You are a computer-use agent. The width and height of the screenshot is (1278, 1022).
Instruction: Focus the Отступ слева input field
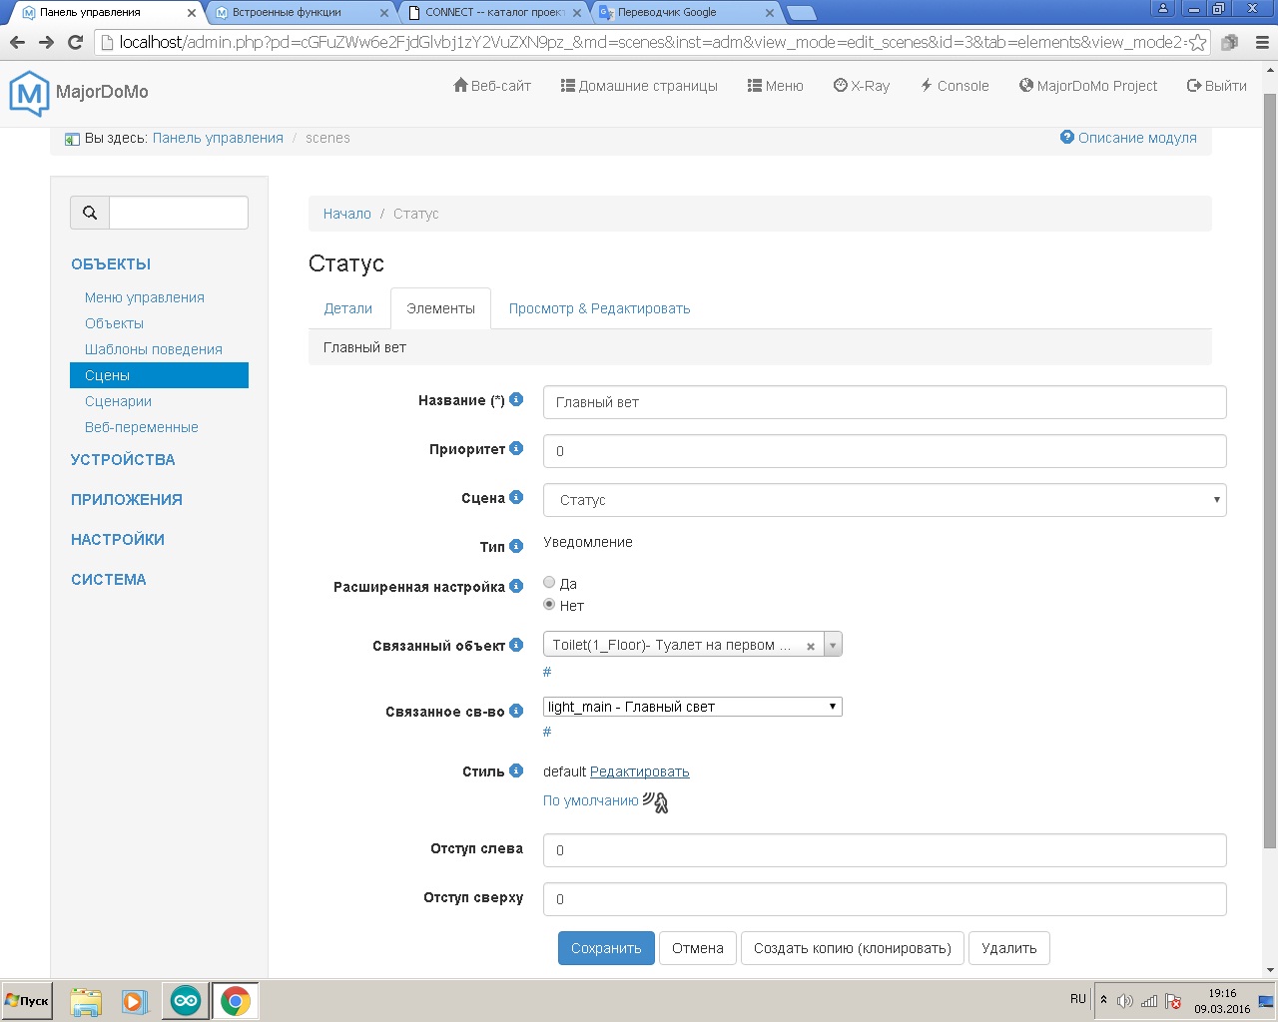pyautogui.click(x=885, y=850)
